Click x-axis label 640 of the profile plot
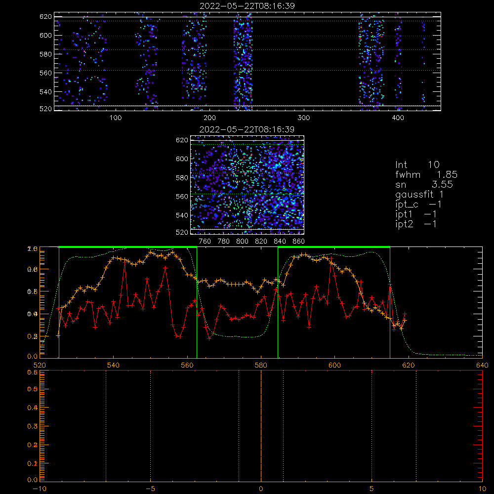Viewport: 494px width, 494px height. coord(482,365)
